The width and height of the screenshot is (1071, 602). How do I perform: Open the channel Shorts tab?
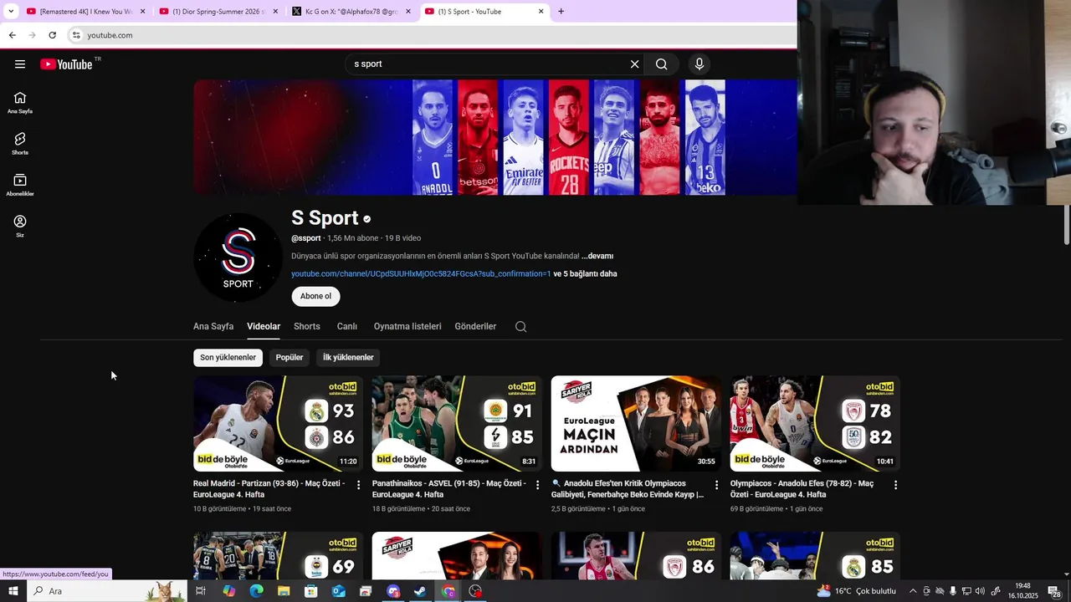[x=307, y=327]
